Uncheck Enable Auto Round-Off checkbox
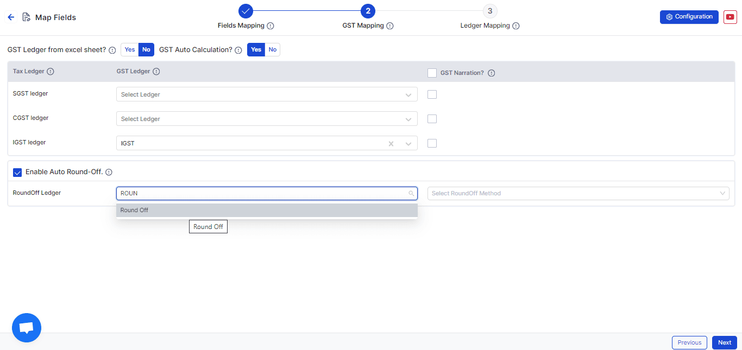Viewport: 742px width, 350px height. click(x=17, y=173)
